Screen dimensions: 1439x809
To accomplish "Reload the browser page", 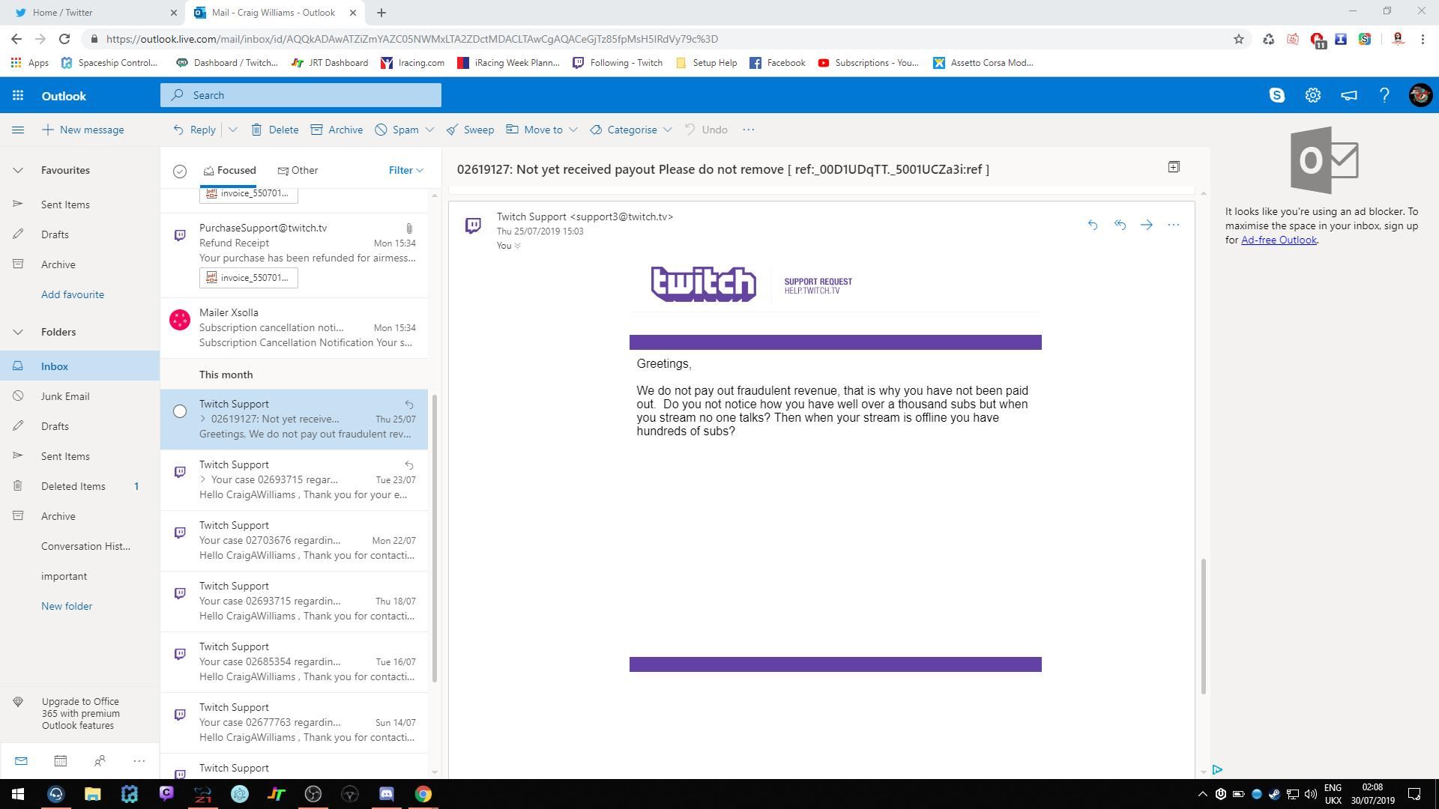I will (64, 39).
